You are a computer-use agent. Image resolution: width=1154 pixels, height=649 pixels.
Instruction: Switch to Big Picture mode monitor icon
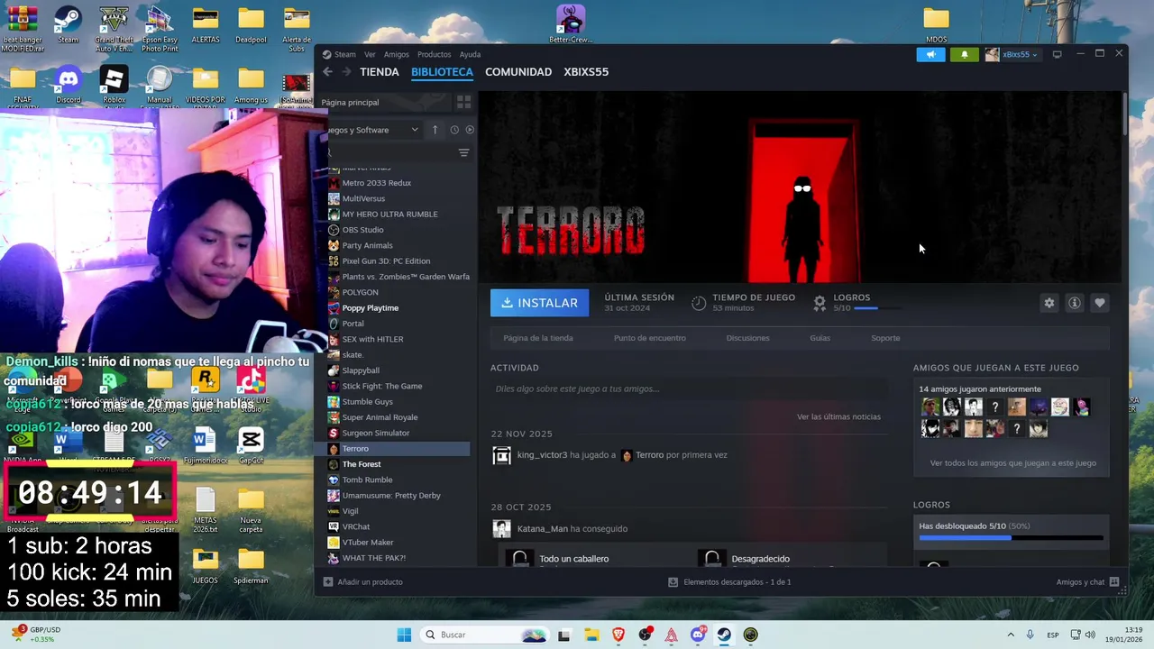1057,54
